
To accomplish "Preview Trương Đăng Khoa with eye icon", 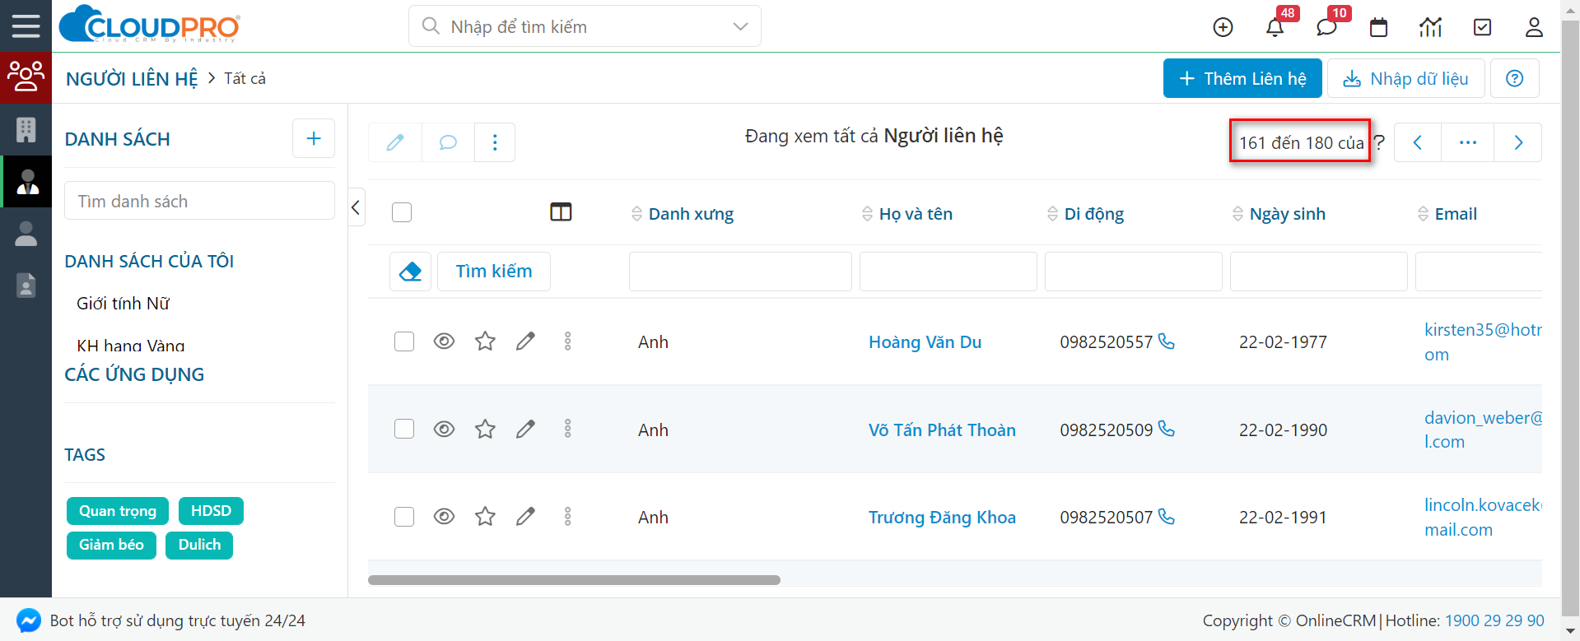I will [x=444, y=516].
